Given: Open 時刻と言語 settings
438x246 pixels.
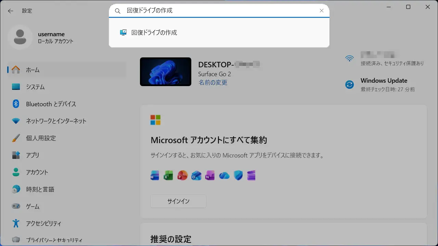Looking at the screenshot, I should [40, 190].
